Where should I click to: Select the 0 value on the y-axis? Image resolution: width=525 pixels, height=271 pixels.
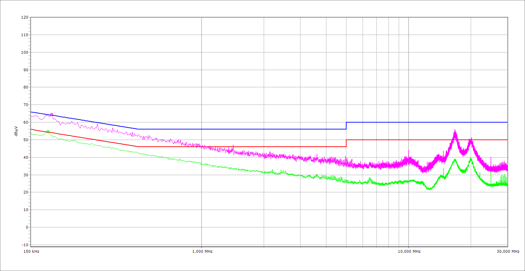[27, 227]
